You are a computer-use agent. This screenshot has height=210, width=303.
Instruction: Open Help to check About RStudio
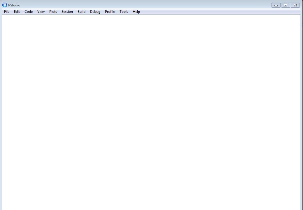(x=136, y=12)
